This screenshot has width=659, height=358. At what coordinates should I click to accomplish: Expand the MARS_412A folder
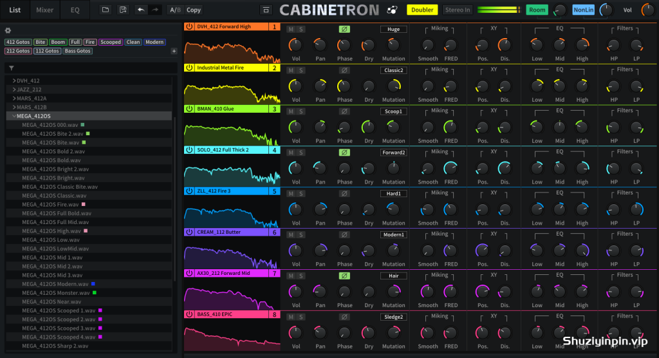pyautogui.click(x=14, y=98)
